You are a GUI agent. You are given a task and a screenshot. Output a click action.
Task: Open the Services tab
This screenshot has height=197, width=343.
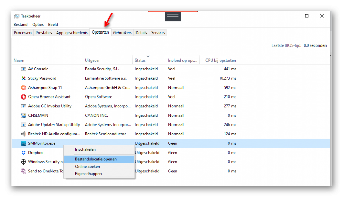tap(158, 33)
